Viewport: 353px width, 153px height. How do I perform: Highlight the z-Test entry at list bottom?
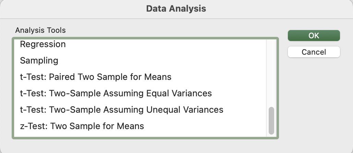(x=140, y=126)
